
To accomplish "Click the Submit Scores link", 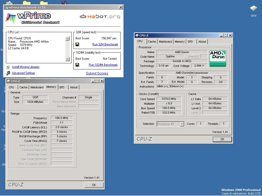I will 97,73.
